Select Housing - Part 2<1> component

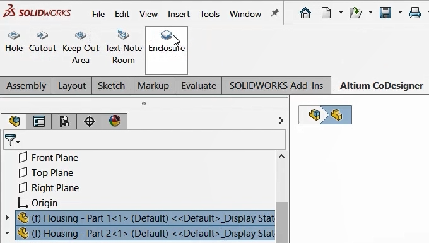[x=145, y=234]
